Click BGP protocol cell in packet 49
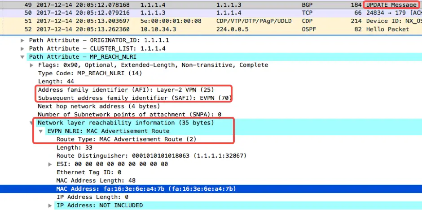This screenshot has height=210, width=422. [x=307, y=5]
